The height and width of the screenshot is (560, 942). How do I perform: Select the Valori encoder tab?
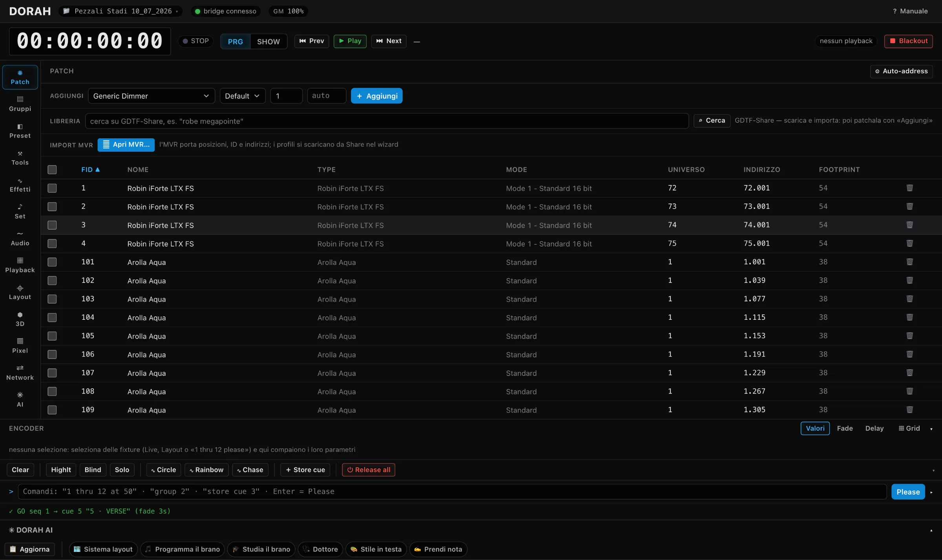coord(815,428)
